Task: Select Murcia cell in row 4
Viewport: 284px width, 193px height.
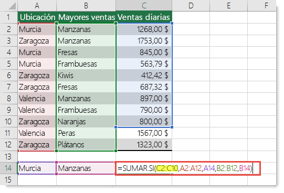Action: pos(37,52)
